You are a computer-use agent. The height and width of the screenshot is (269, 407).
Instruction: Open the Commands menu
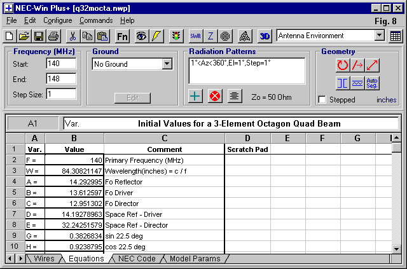click(x=95, y=20)
